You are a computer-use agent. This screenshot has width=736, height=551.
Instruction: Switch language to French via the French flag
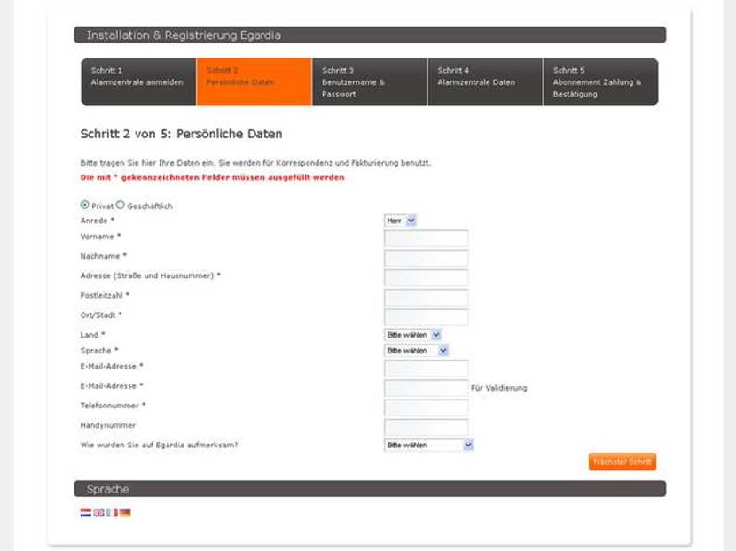[x=112, y=513]
